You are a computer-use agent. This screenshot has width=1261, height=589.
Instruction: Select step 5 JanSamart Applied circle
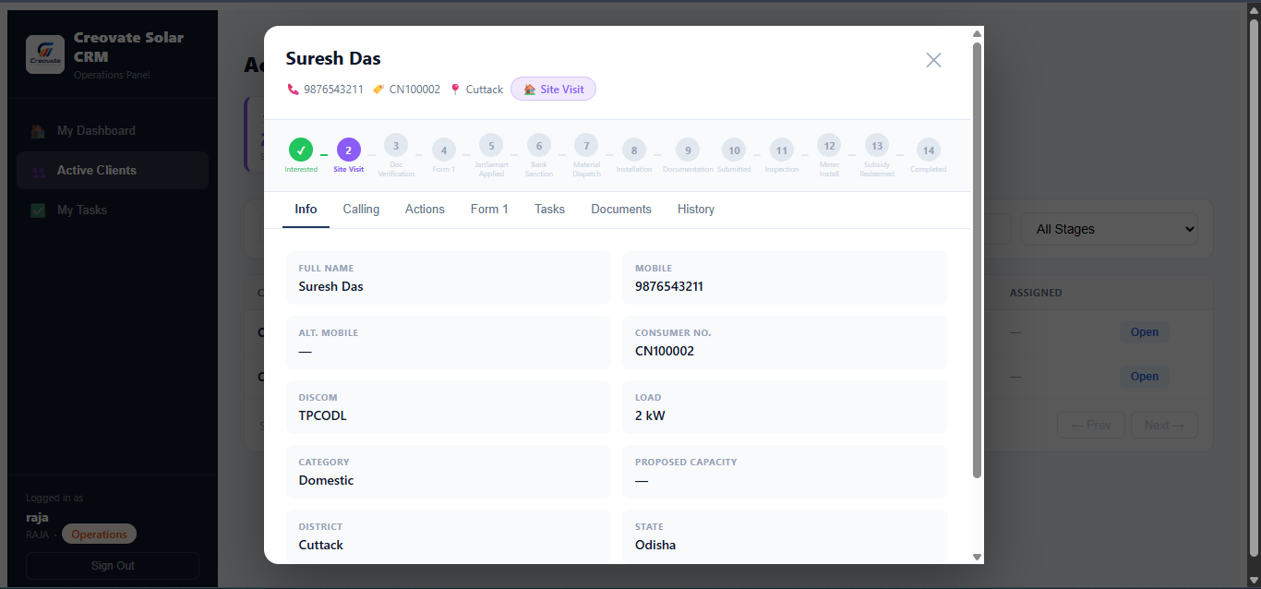click(491, 145)
